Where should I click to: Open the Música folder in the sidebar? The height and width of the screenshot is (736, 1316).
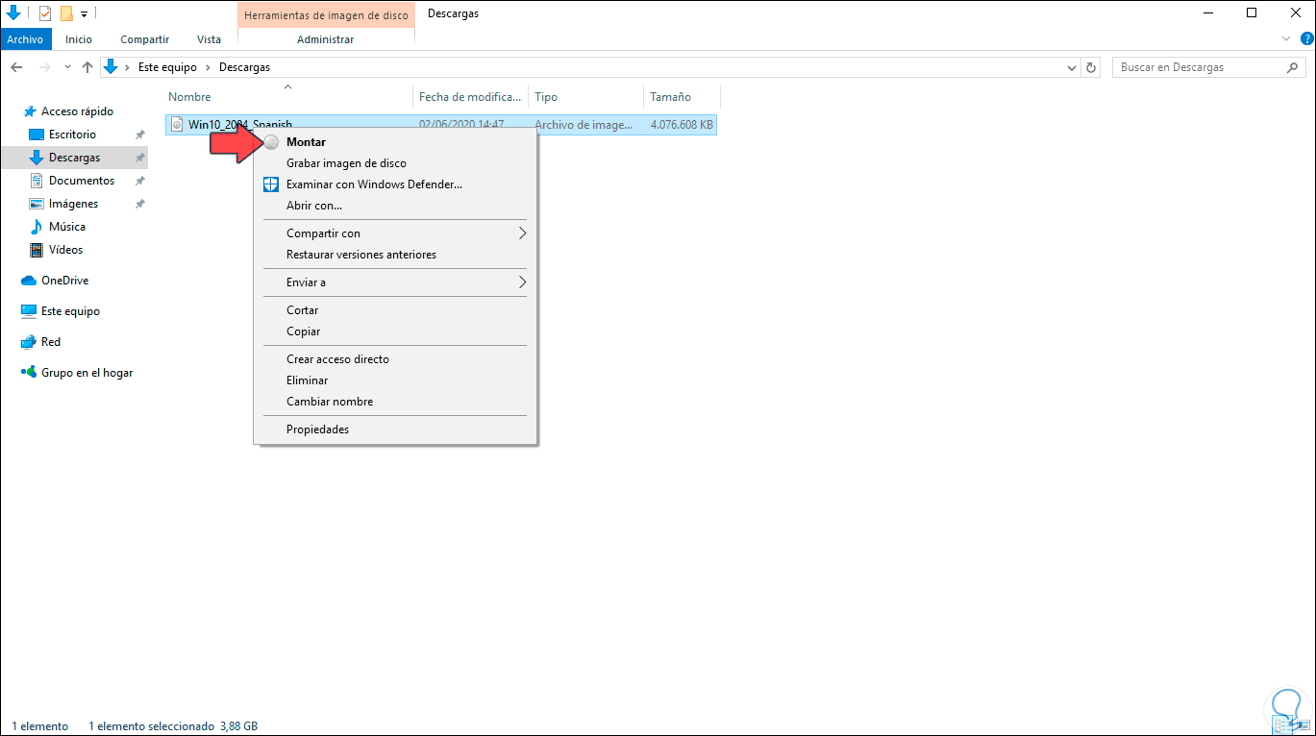66,227
